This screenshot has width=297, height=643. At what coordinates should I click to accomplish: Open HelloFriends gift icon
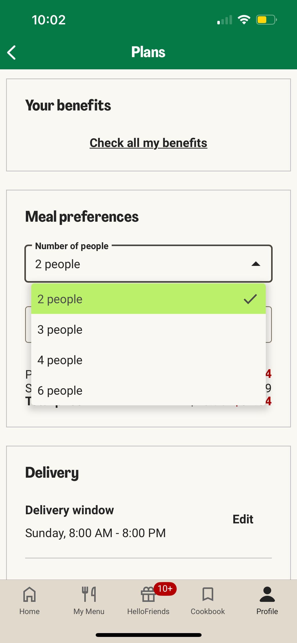pyautogui.click(x=148, y=595)
